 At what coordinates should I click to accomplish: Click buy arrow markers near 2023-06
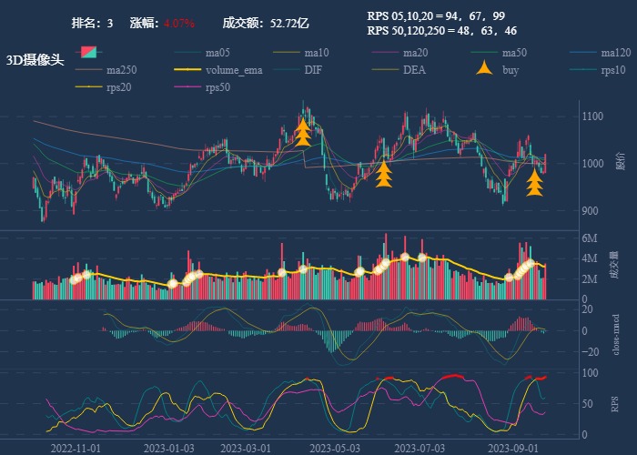click(x=384, y=174)
